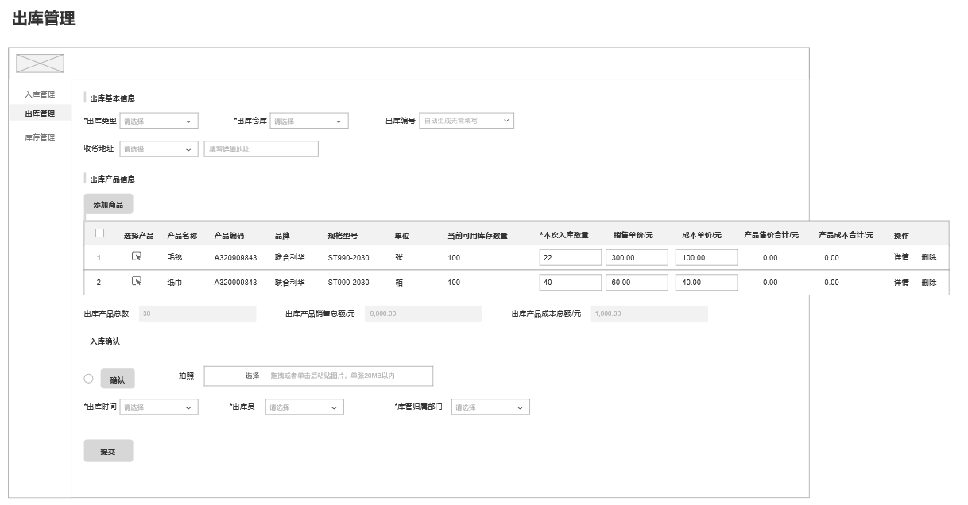Expand the 出库时间 dropdown
Screen dimensions: 968x505
(158, 407)
